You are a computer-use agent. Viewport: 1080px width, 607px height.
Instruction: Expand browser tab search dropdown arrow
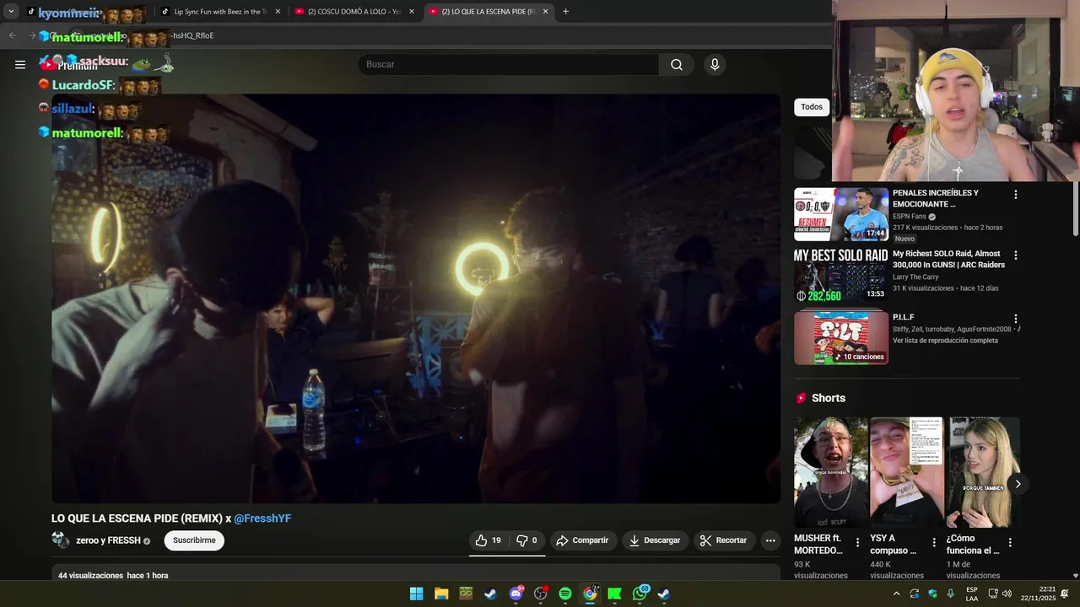(11, 11)
